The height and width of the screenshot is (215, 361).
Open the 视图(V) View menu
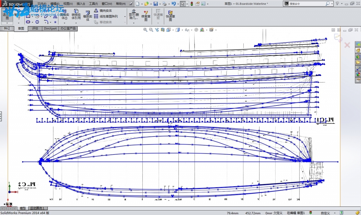[68, 4]
